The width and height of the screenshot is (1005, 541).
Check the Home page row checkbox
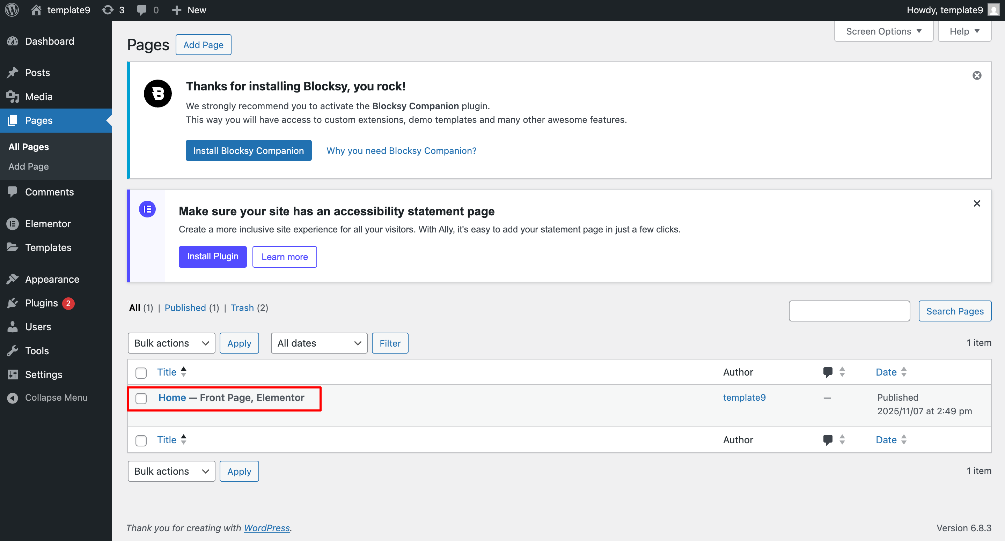coord(141,398)
